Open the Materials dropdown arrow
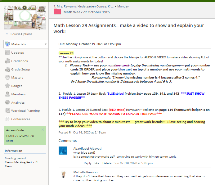This screenshot has width=215, height=185. pos(46,44)
